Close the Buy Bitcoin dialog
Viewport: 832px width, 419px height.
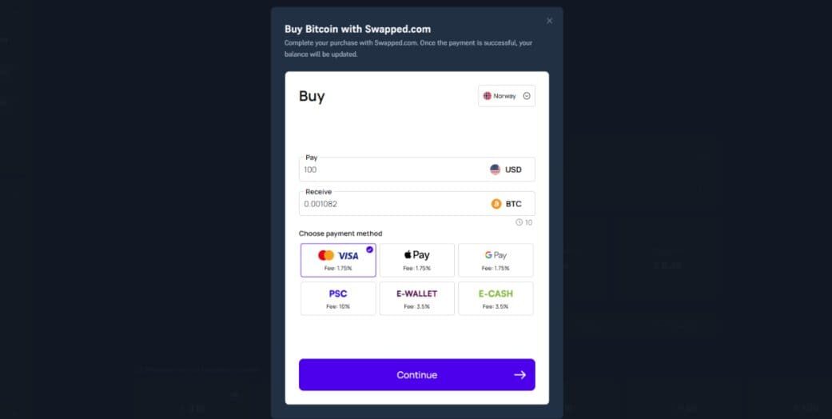click(549, 21)
